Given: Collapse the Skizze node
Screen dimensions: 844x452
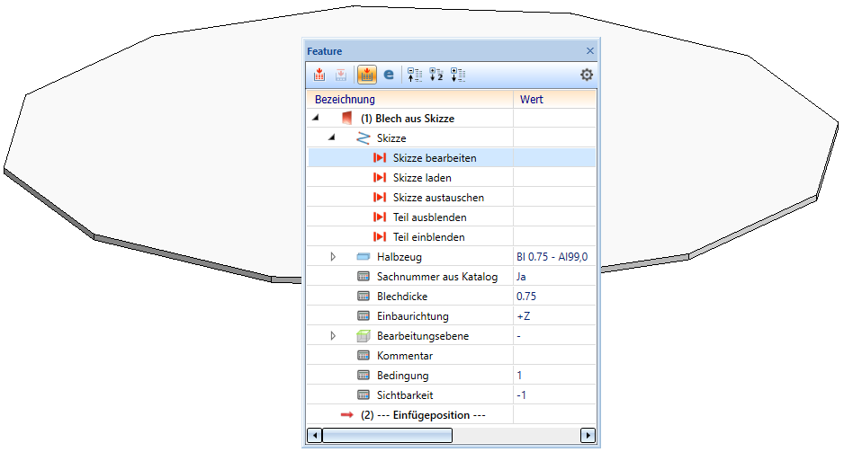Looking at the screenshot, I should point(332,137).
